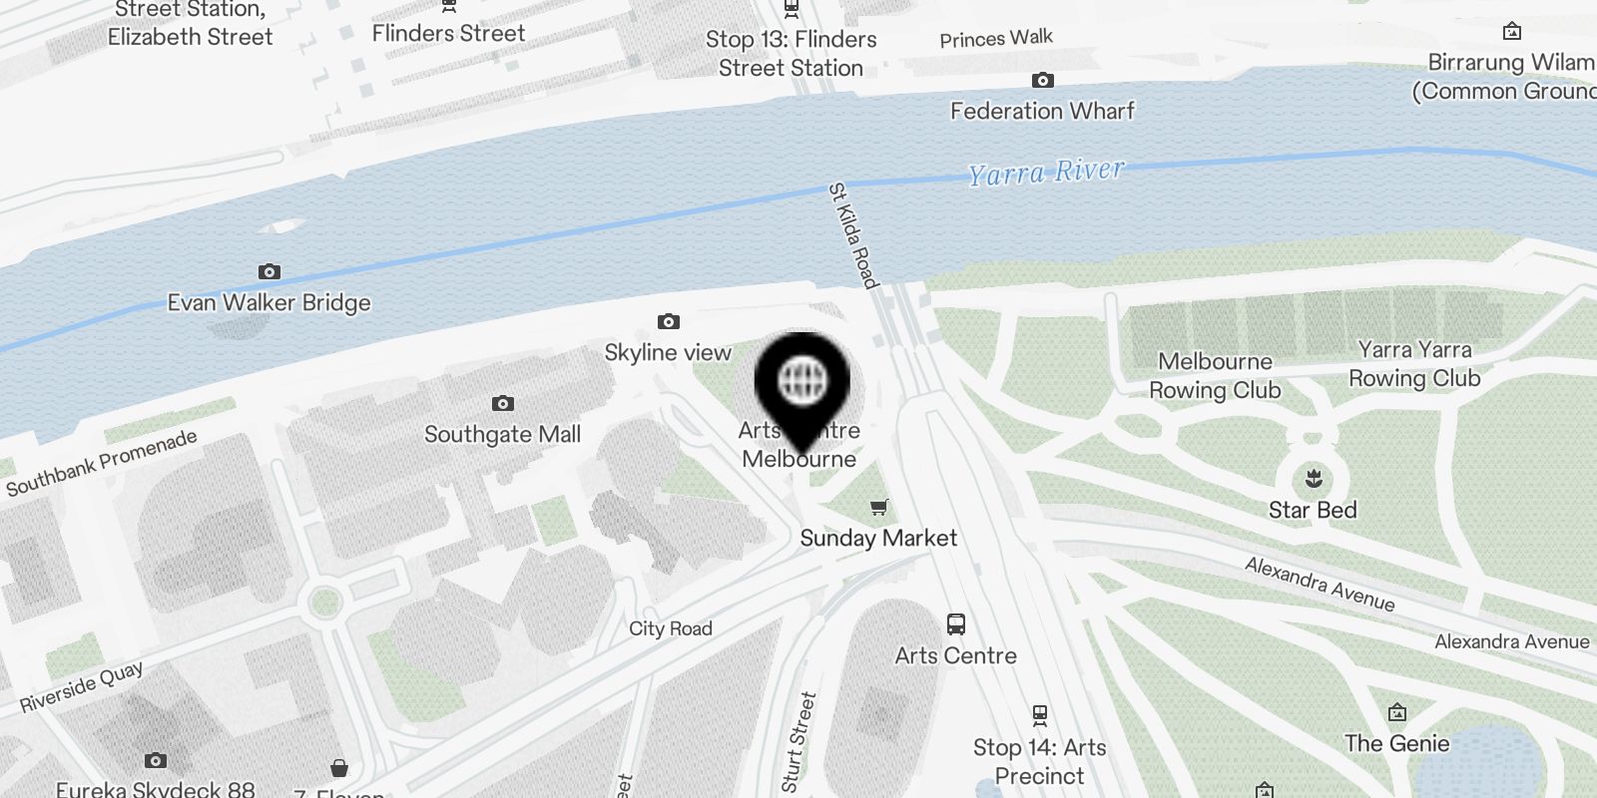Click the Federation Wharf camera icon
Viewport: 1597px width, 798px height.
coord(1042,80)
